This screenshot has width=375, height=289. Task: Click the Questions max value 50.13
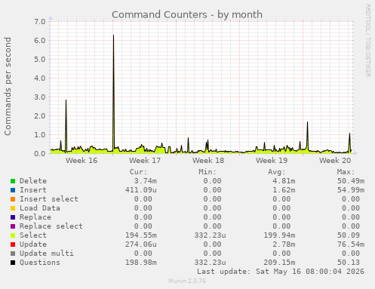pyautogui.click(x=349, y=263)
